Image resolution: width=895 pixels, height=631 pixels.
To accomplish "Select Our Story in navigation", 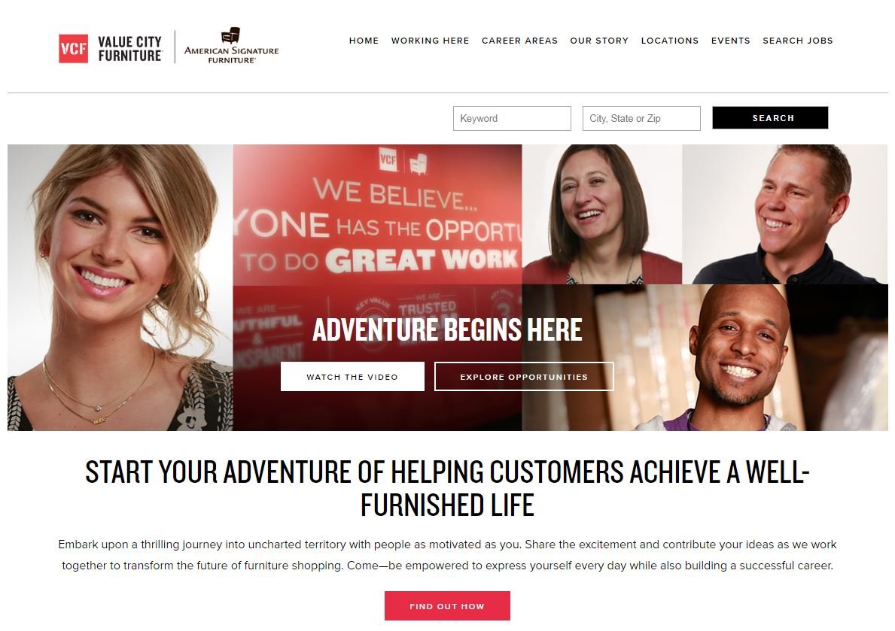I will 598,41.
